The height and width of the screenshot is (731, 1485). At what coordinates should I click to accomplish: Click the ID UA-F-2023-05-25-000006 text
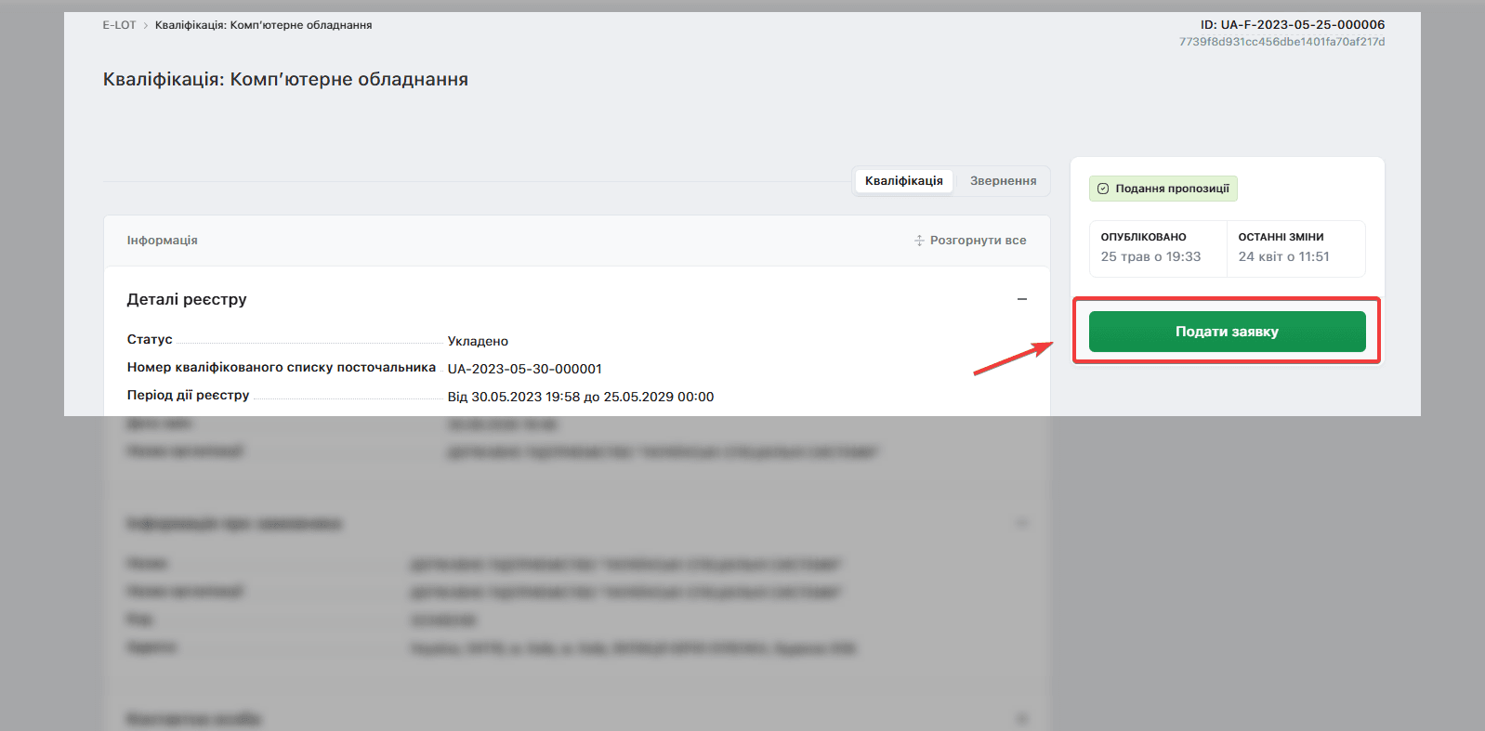tap(1293, 25)
